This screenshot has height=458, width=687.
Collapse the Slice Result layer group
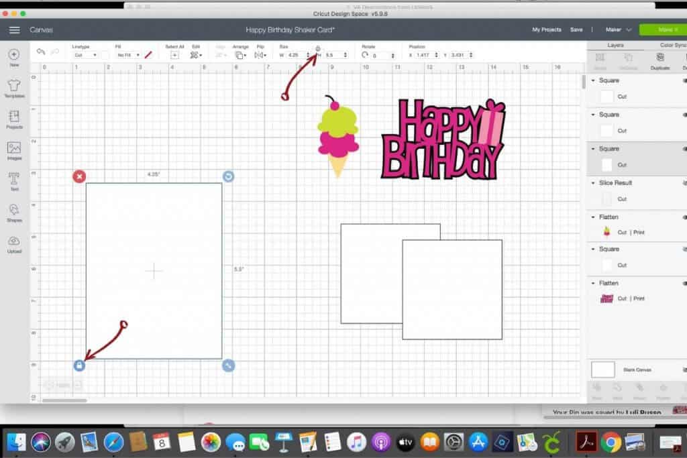pyautogui.click(x=593, y=183)
